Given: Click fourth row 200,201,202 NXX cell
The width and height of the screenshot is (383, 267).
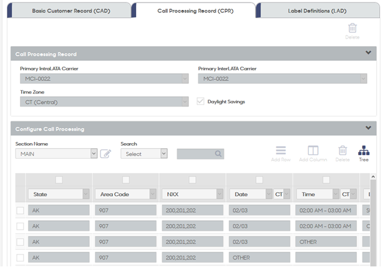Looking at the screenshot, I should (192, 257).
